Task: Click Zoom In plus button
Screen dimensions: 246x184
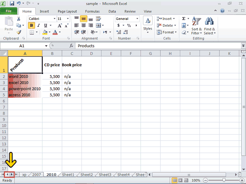Action: 242,181
